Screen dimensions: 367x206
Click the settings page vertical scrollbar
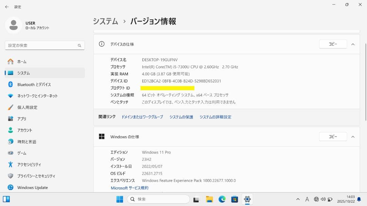coord(366,82)
